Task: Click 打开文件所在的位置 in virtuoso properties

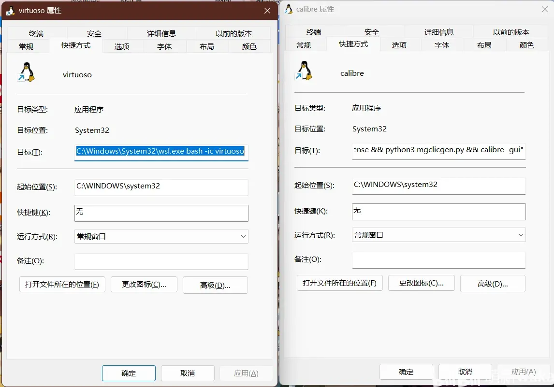Action: click(62, 284)
